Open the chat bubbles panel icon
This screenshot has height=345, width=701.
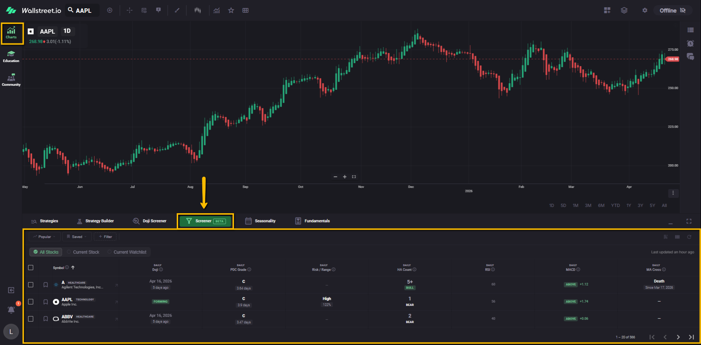(690, 57)
